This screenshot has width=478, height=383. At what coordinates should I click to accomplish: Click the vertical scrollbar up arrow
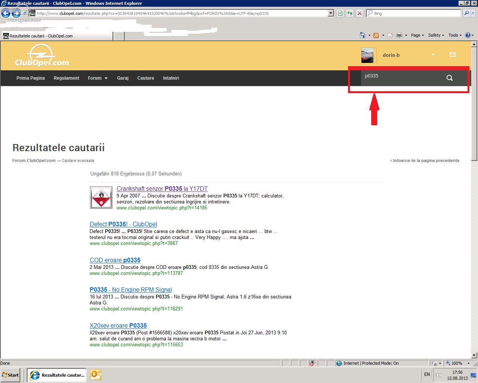click(x=474, y=44)
